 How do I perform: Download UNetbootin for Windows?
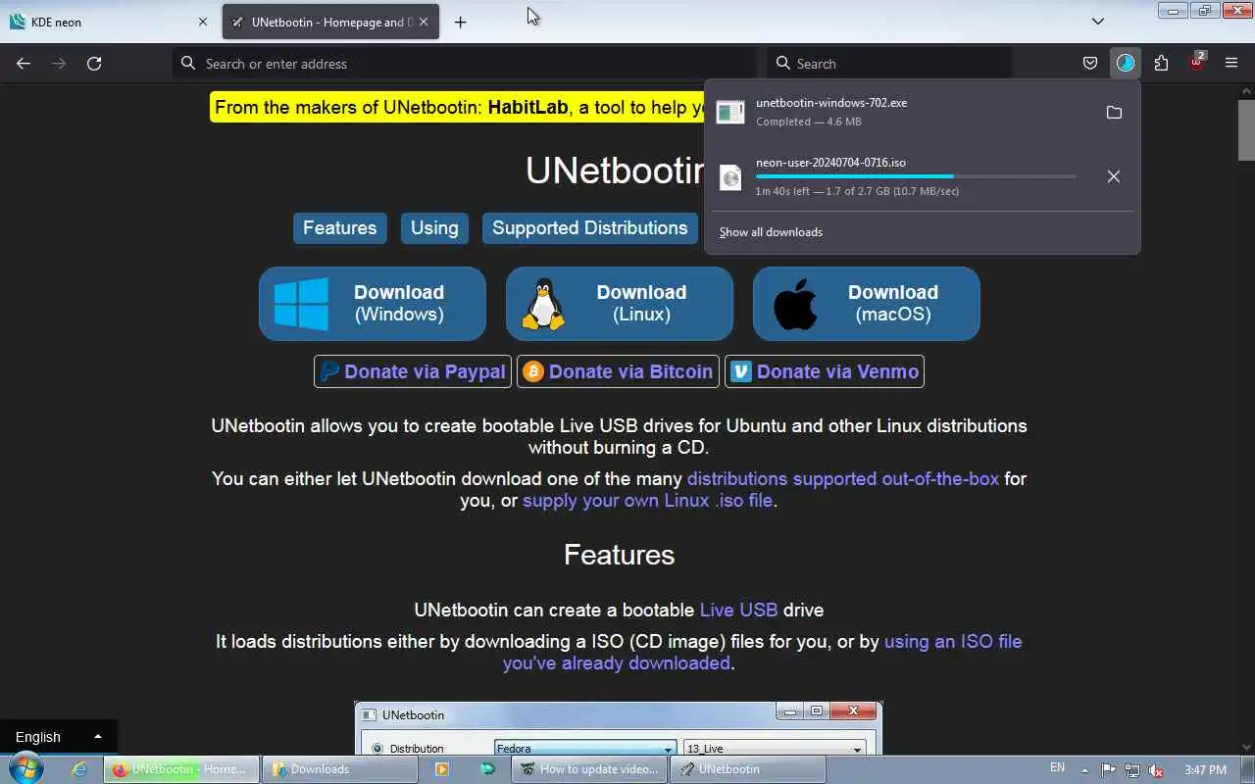(373, 304)
